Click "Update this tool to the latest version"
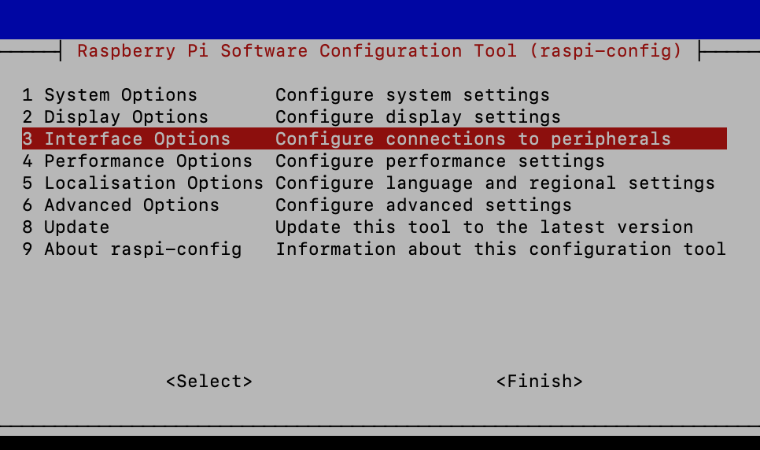The width and height of the screenshot is (760, 450). click(x=484, y=227)
